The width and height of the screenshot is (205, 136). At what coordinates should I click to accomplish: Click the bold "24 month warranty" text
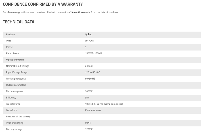point(80,12)
